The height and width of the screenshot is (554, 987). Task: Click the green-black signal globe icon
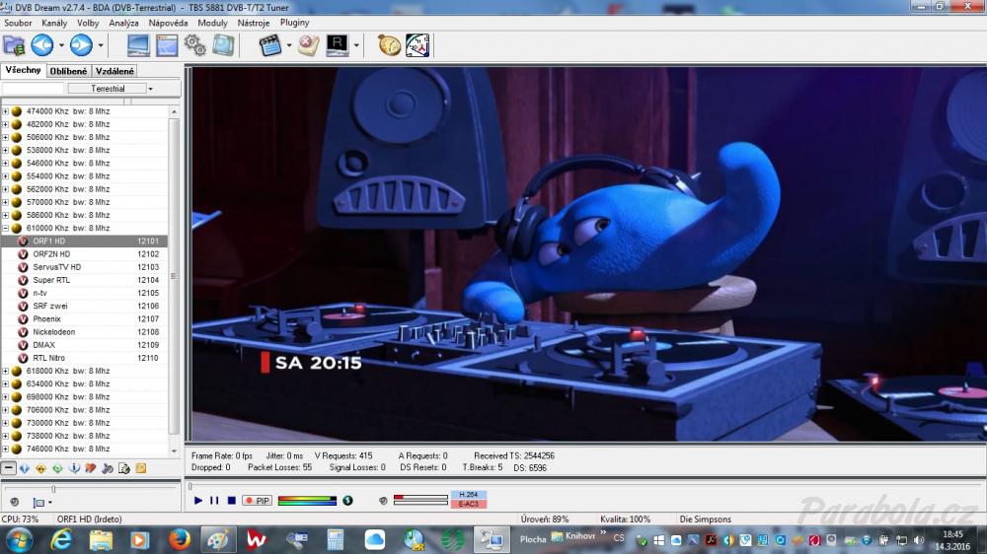[x=347, y=501]
